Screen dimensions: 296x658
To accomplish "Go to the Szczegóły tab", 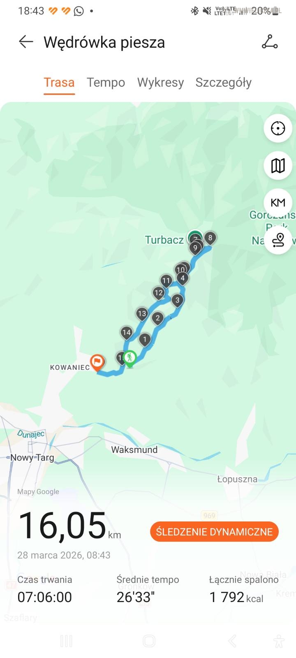I will click(x=223, y=82).
